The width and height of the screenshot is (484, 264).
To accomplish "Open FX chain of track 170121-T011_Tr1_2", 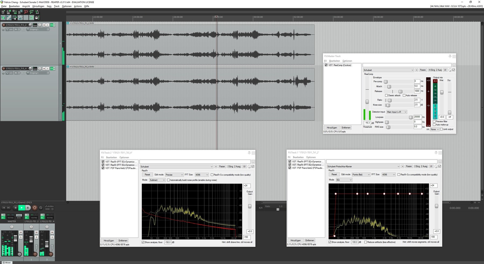I will (51, 25).
